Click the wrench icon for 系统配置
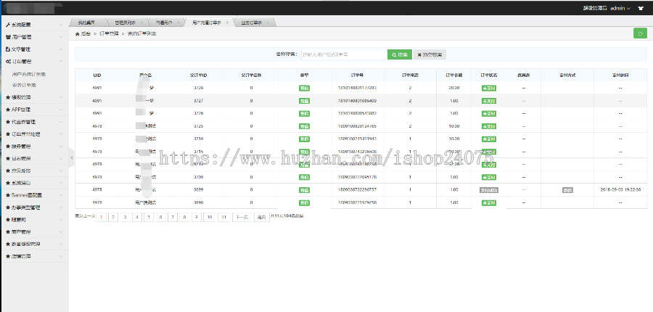 pos(8,25)
